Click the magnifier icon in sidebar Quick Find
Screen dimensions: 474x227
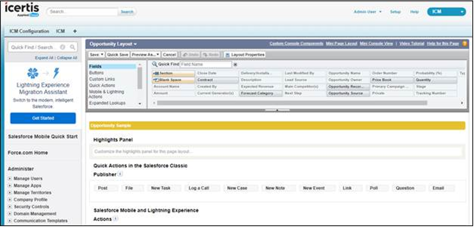coord(72,47)
